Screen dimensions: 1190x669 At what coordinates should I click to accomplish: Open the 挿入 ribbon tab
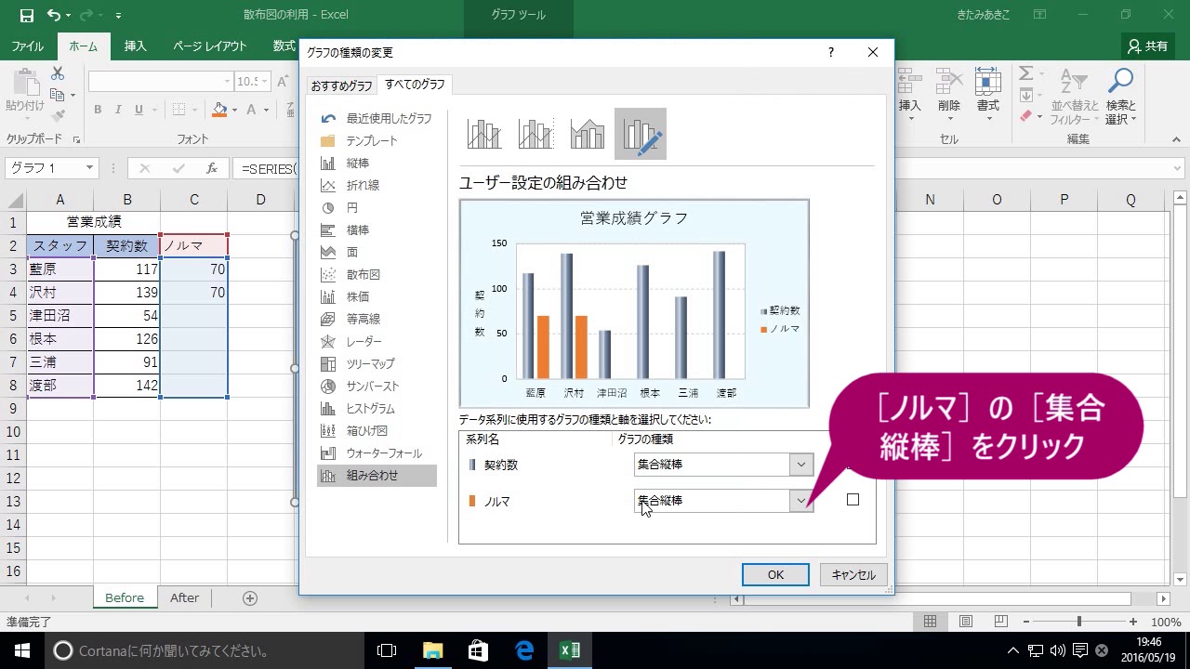(136, 46)
